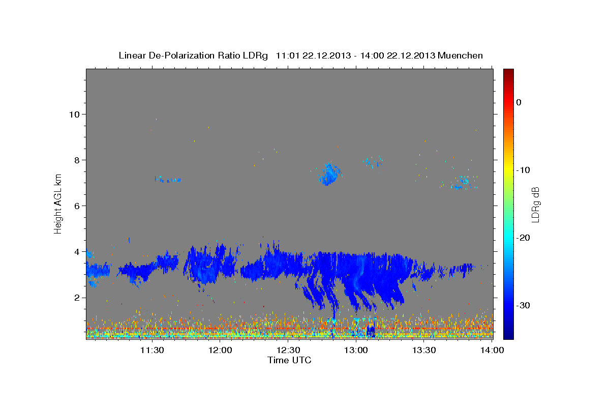Screen dimensions: 610x407
Task: Click the colorbar value label -20
Action: (x=523, y=238)
